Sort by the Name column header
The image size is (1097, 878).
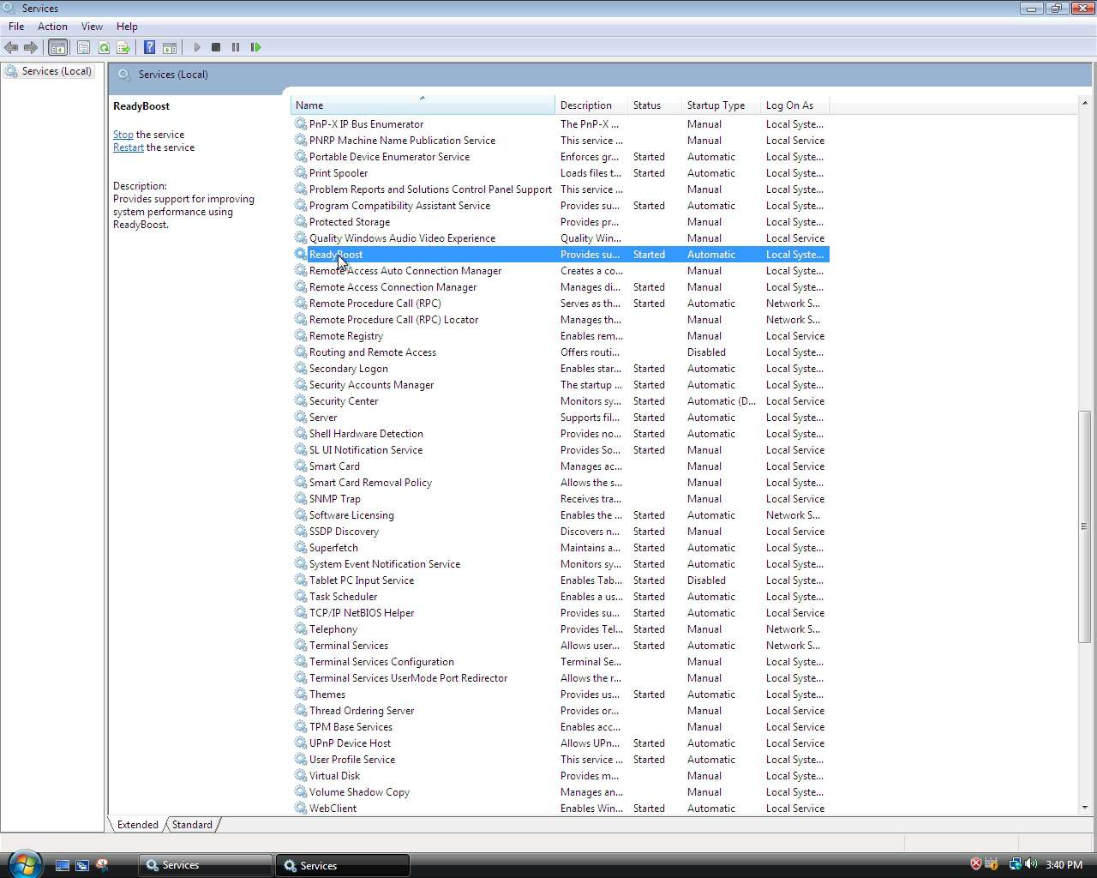click(x=423, y=105)
